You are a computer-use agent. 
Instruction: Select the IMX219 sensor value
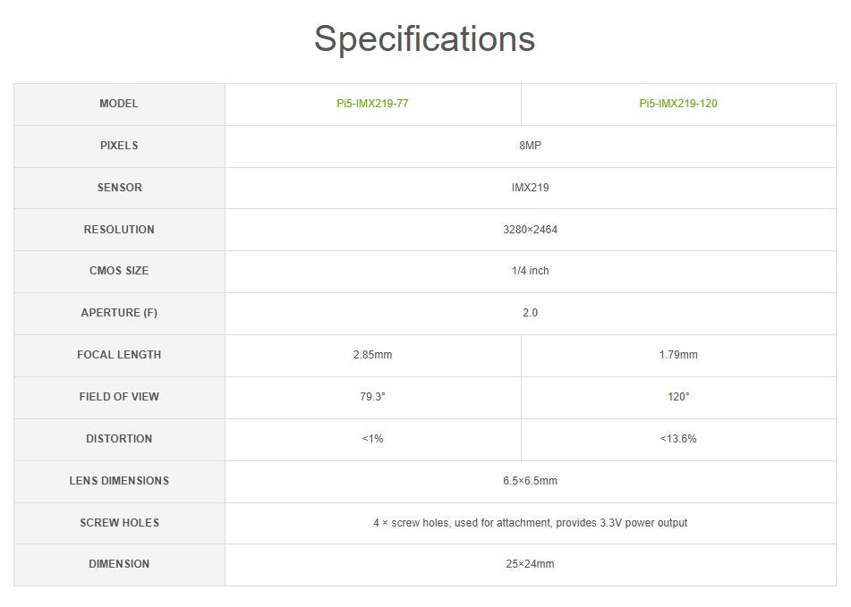coord(530,188)
